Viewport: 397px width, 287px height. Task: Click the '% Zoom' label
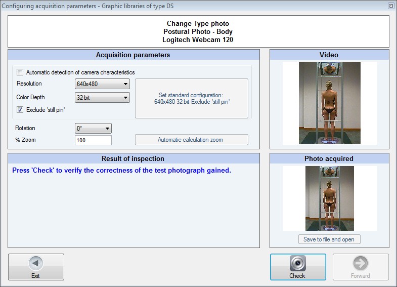click(x=25, y=140)
